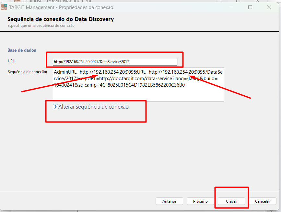This screenshot has height=212, width=281.
Task: Expand Alterar sequência de conexão
Action: [91, 107]
